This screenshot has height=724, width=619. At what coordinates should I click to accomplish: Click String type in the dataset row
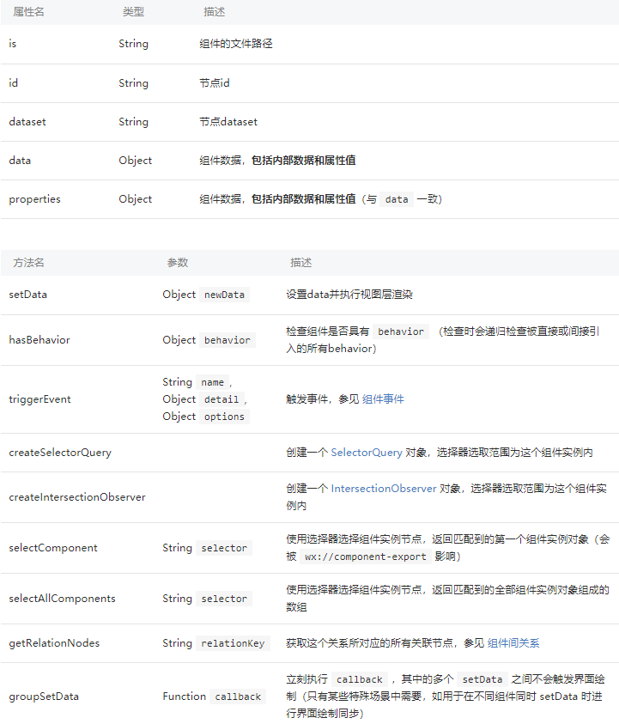[133, 122]
